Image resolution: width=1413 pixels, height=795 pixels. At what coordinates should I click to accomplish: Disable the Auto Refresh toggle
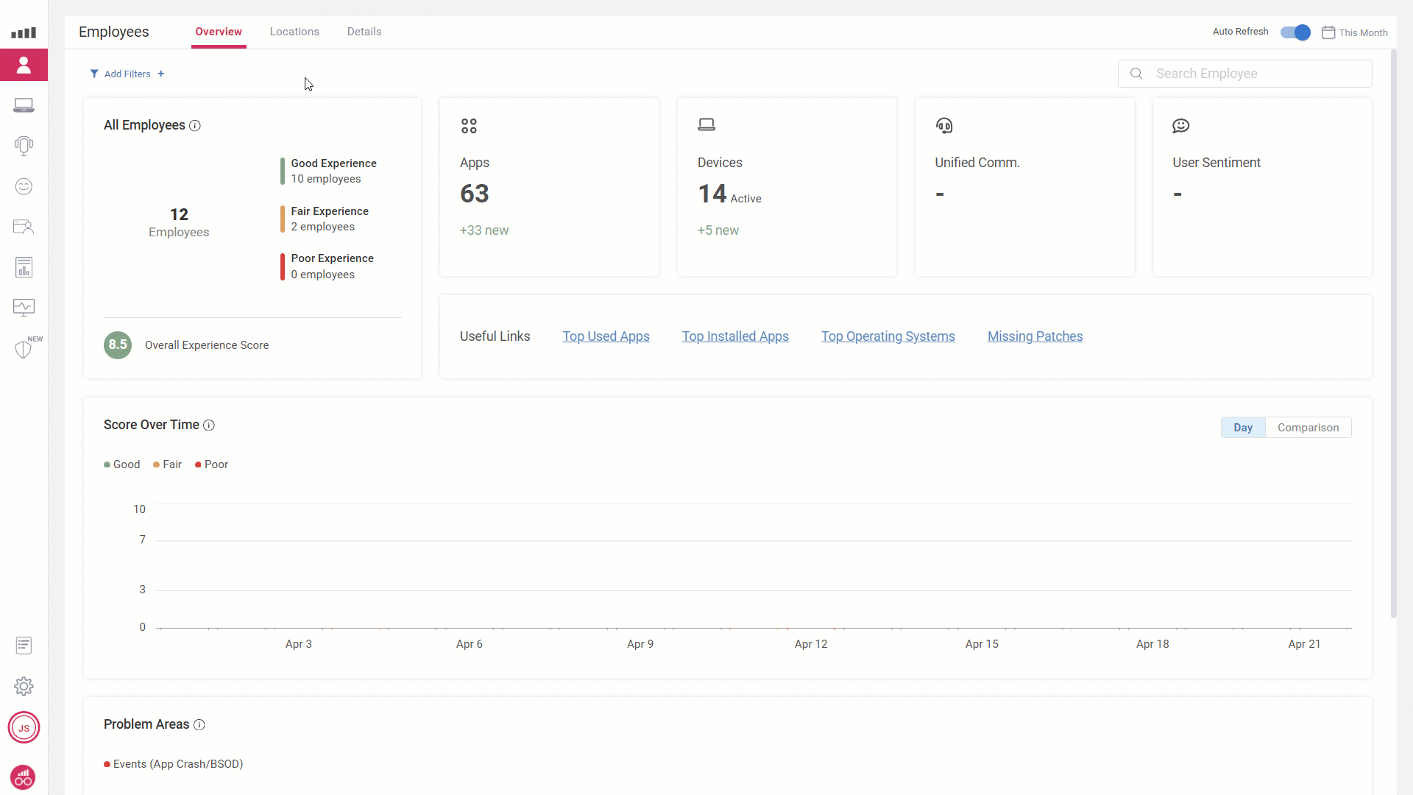[1295, 32]
